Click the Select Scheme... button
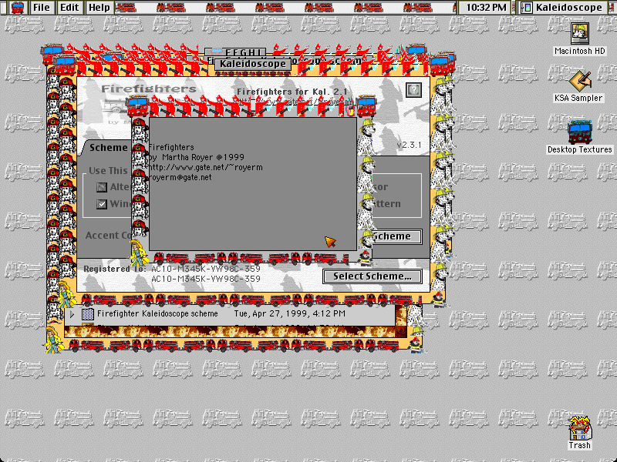The image size is (617, 462). 373,276
